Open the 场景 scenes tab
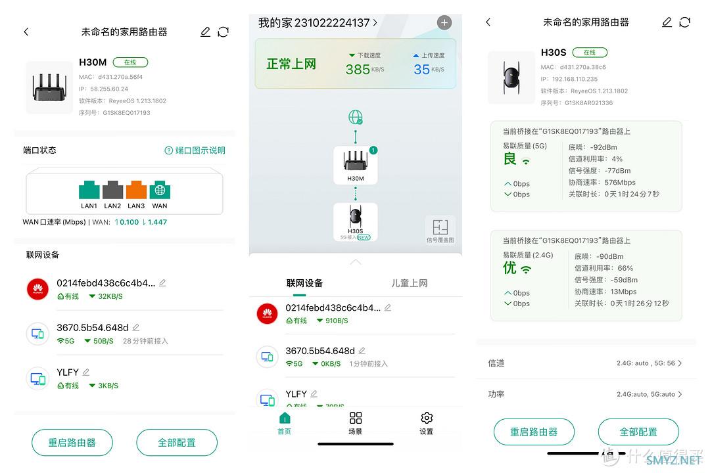710x473 pixels. pyautogui.click(x=356, y=423)
